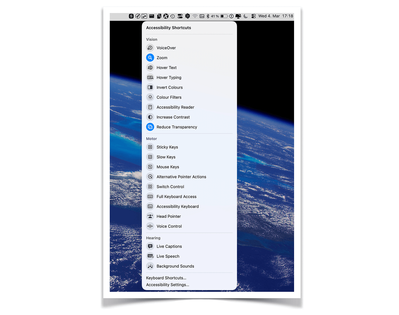The width and height of the screenshot is (399, 315).
Task: Click the clipboard icon in menu bar
Action: coord(159,16)
